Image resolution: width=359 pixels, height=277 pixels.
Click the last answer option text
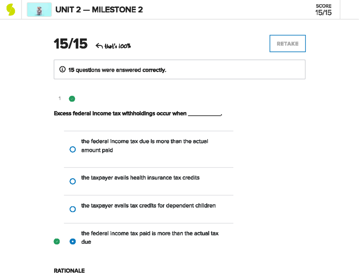point(150,238)
